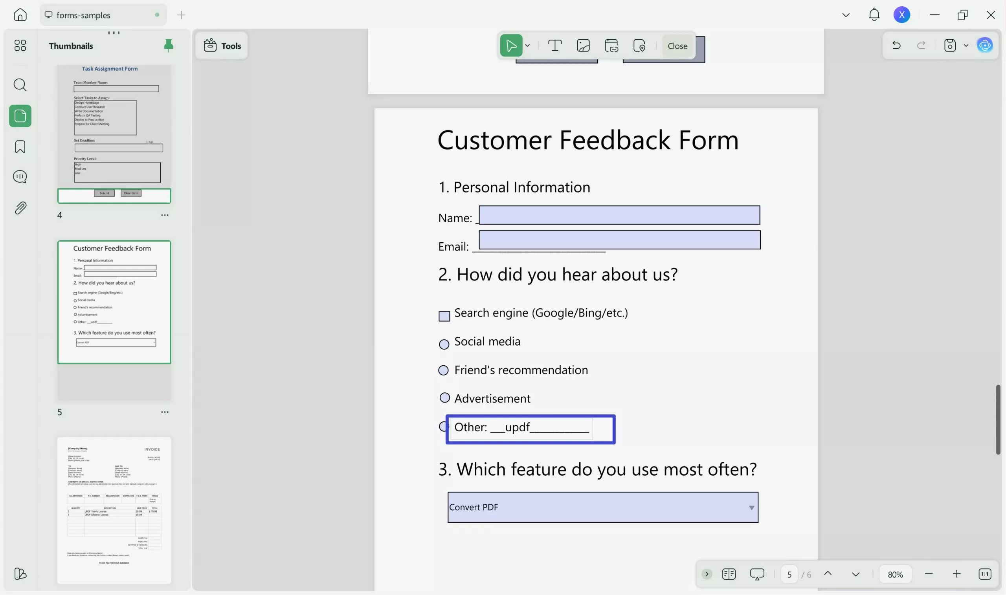Expand the selection tool dropdown arrow
1006x595 pixels.
tap(528, 45)
